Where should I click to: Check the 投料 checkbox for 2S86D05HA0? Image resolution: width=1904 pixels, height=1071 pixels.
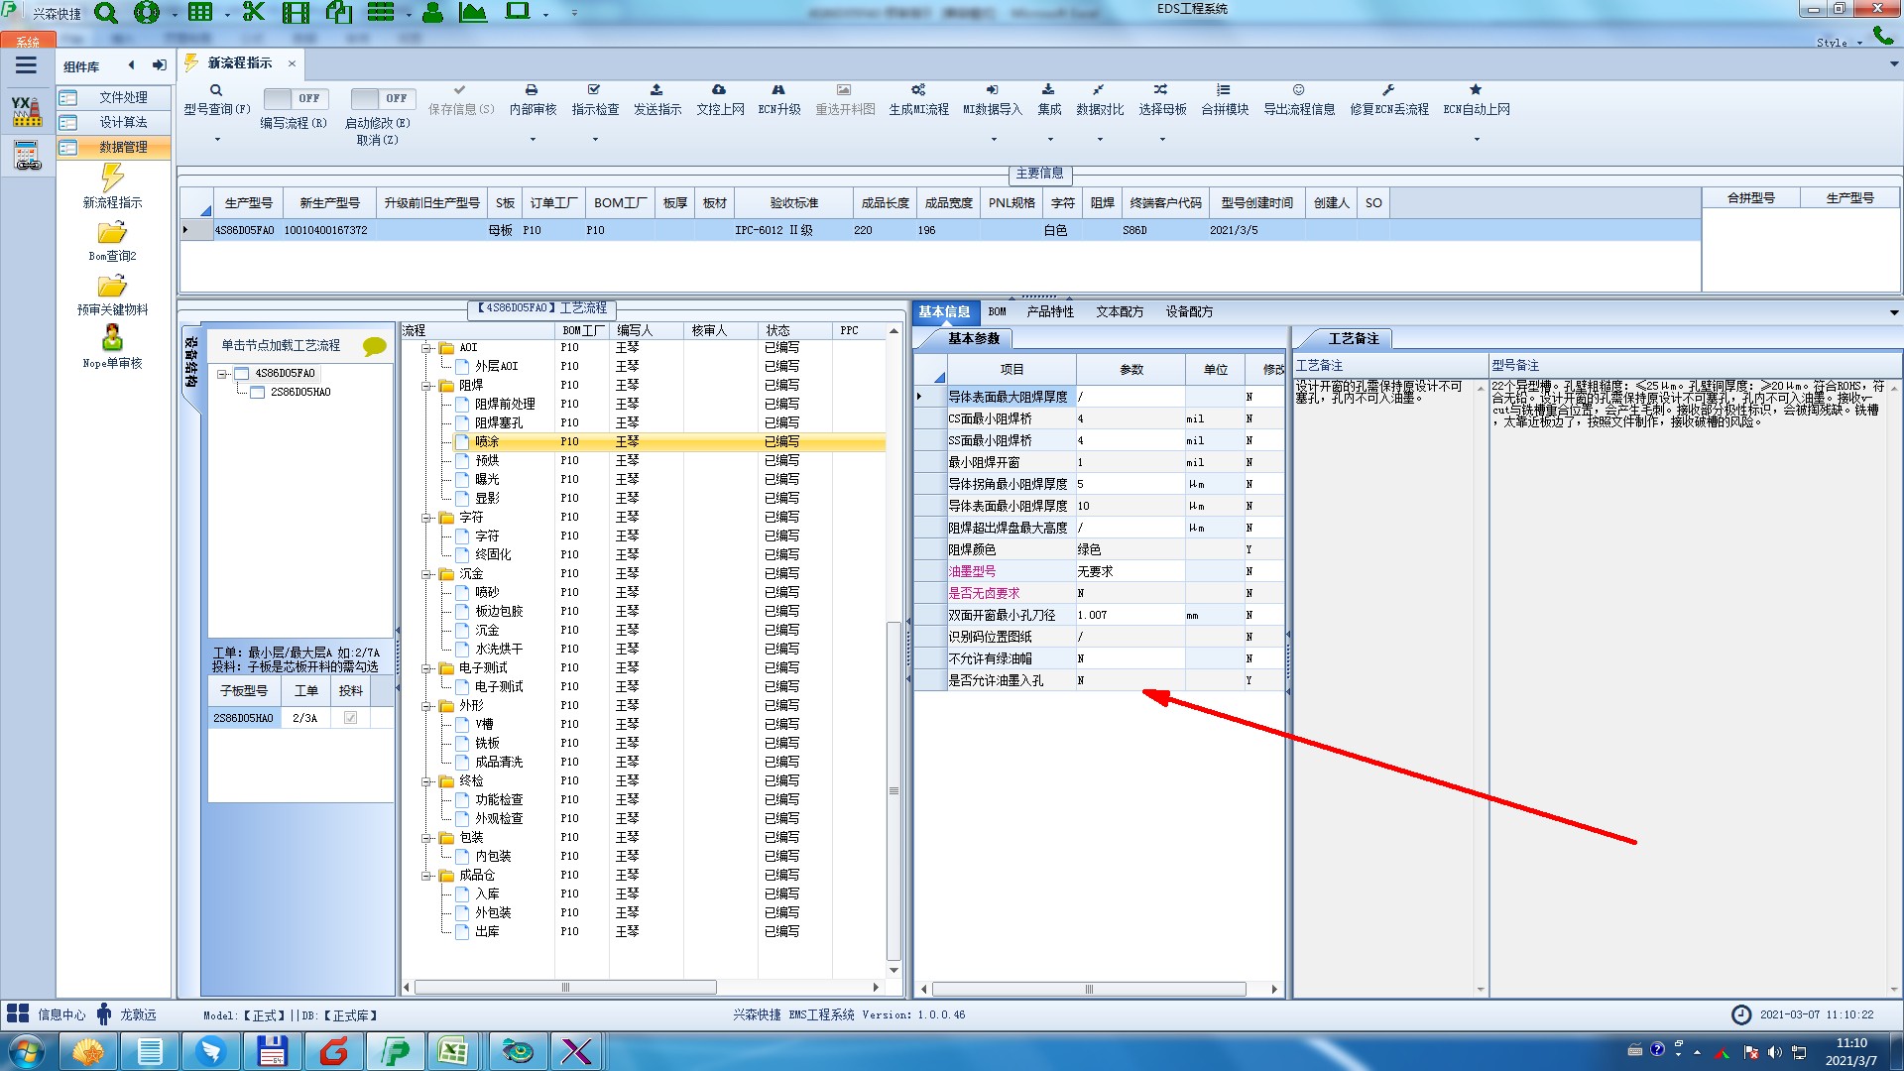[x=350, y=718]
